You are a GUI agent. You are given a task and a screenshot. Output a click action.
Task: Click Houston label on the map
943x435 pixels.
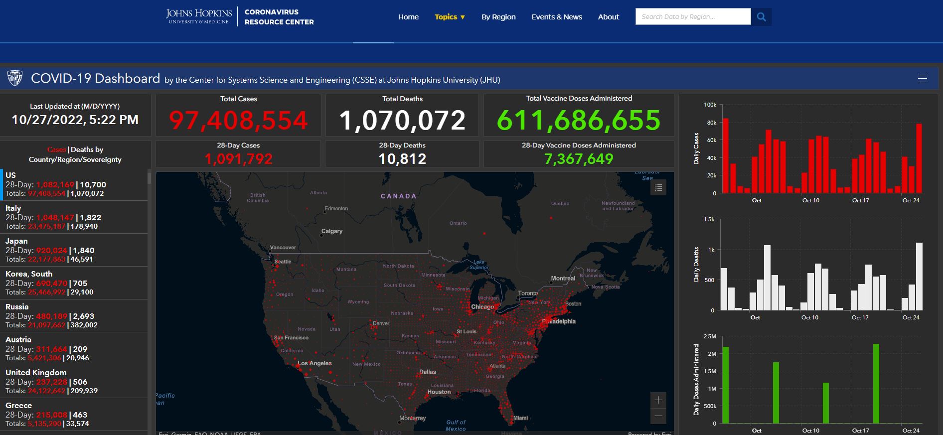pos(439,392)
